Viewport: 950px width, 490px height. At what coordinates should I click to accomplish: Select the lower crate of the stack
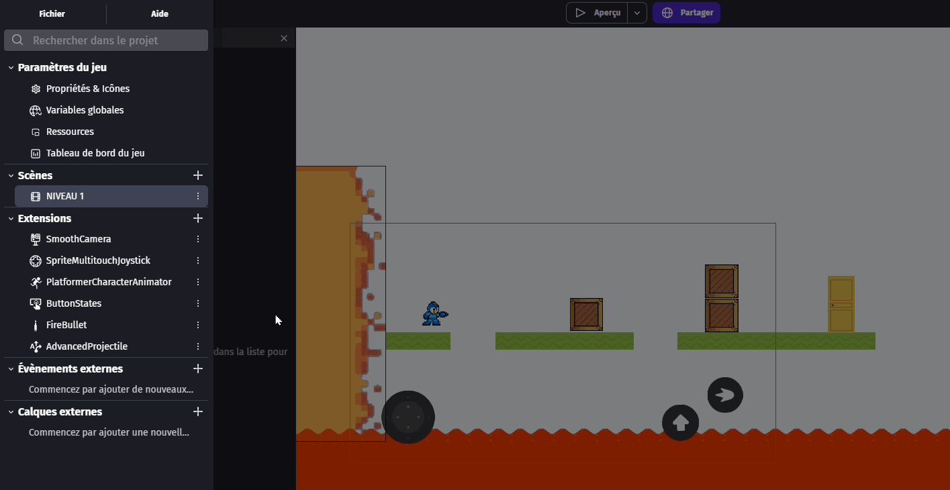pyautogui.click(x=722, y=315)
